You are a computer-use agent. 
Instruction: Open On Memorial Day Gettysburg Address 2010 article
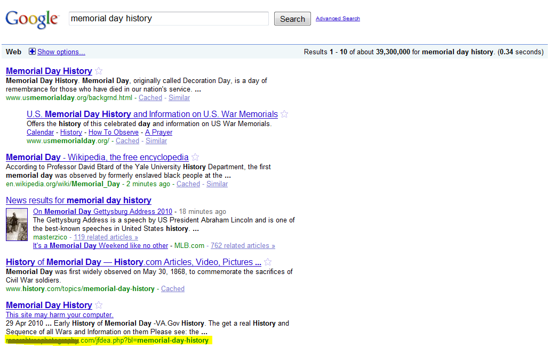(x=102, y=211)
